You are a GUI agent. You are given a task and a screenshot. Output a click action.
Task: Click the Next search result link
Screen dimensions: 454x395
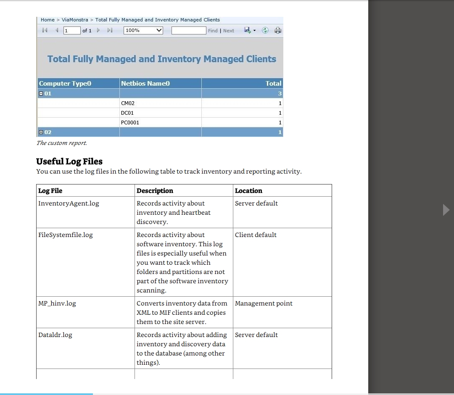[x=229, y=31]
